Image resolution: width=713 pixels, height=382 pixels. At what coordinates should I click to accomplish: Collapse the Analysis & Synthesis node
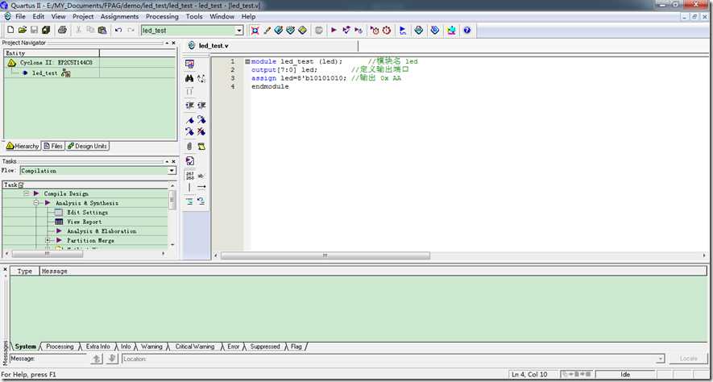tap(36, 203)
